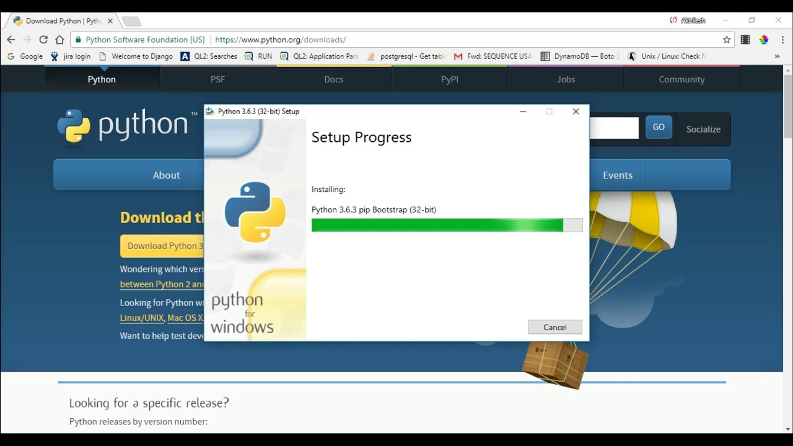This screenshot has width=793, height=446.
Task: Click the Python logo on the website
Action: click(127, 126)
